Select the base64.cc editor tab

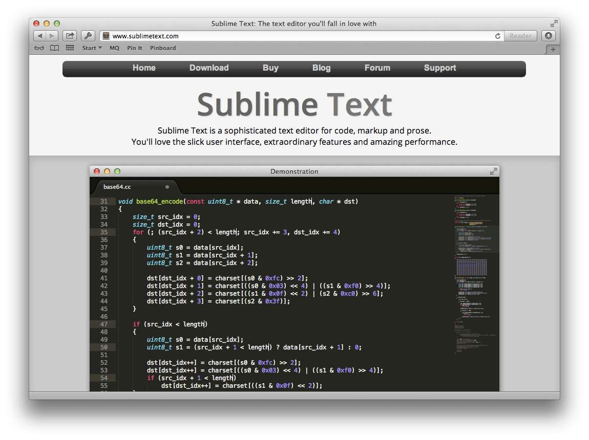coord(137,187)
